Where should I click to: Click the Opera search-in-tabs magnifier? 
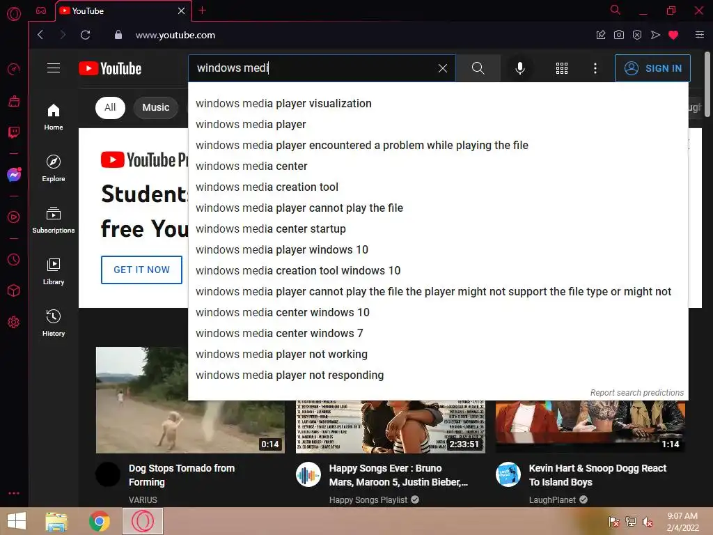(616, 10)
